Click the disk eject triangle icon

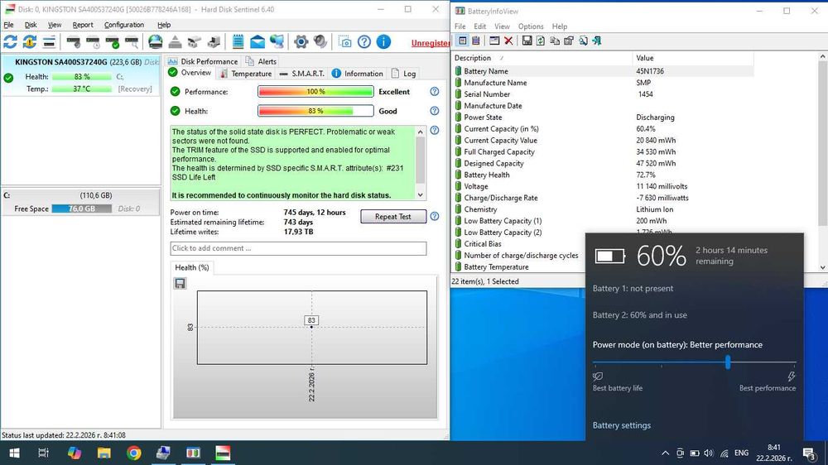pyautogui.click(x=175, y=41)
